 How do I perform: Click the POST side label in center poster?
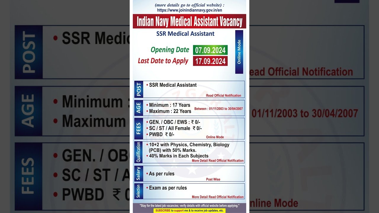pyautogui.click(x=139, y=89)
